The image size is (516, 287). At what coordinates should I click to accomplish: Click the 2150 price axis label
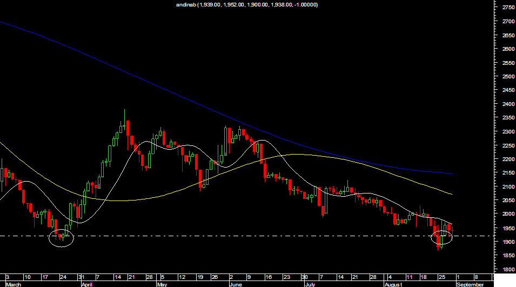click(508, 172)
